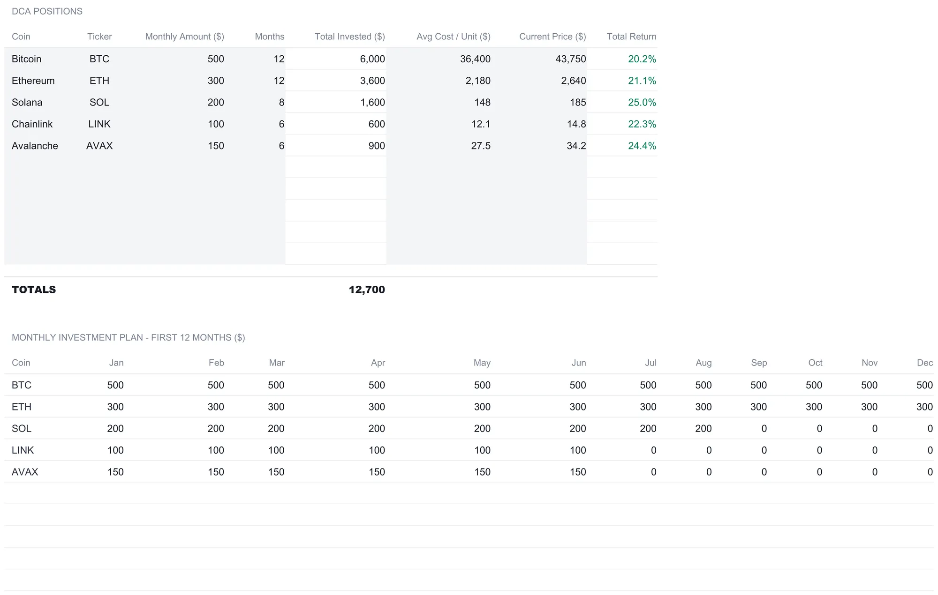This screenshot has height=595, width=938.
Task: Select the 12,700 total invested sum
Action: pyautogui.click(x=367, y=290)
